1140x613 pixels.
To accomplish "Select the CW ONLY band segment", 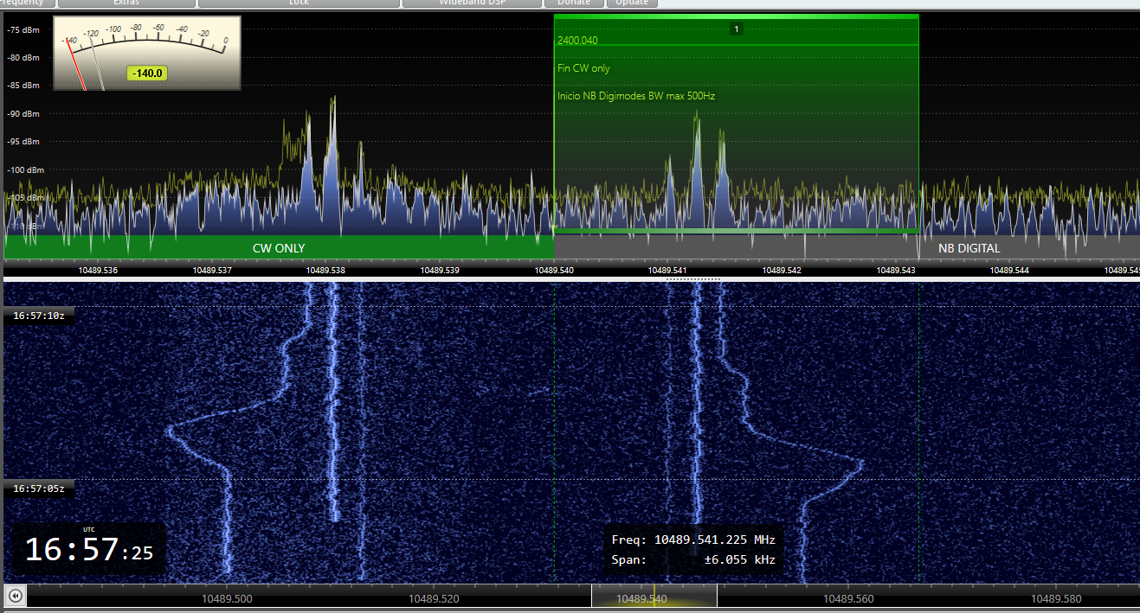I will [x=279, y=248].
